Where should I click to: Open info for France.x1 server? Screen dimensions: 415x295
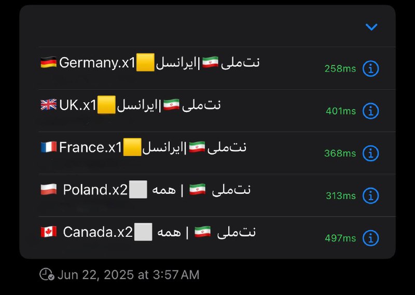click(370, 153)
